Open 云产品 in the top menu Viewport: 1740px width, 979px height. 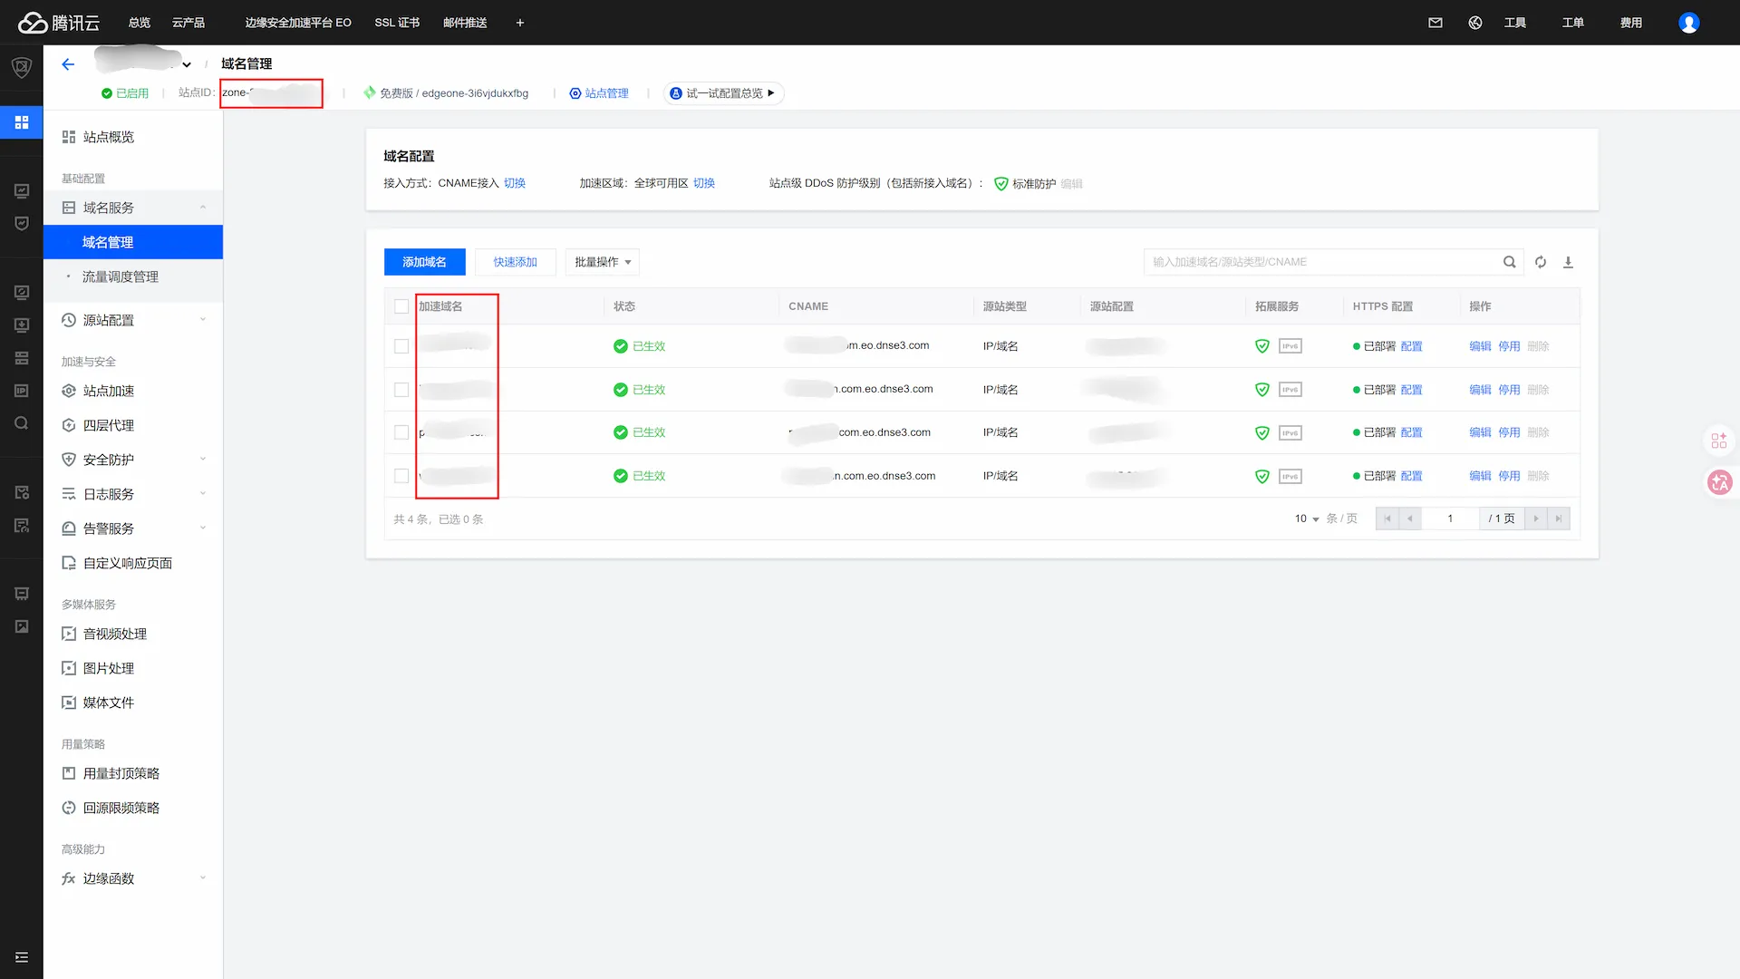pos(188,23)
